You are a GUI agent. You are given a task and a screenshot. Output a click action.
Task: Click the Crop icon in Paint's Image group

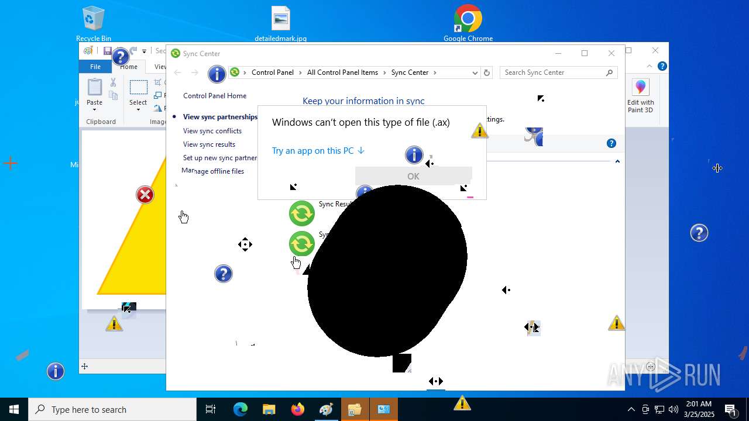point(159,83)
